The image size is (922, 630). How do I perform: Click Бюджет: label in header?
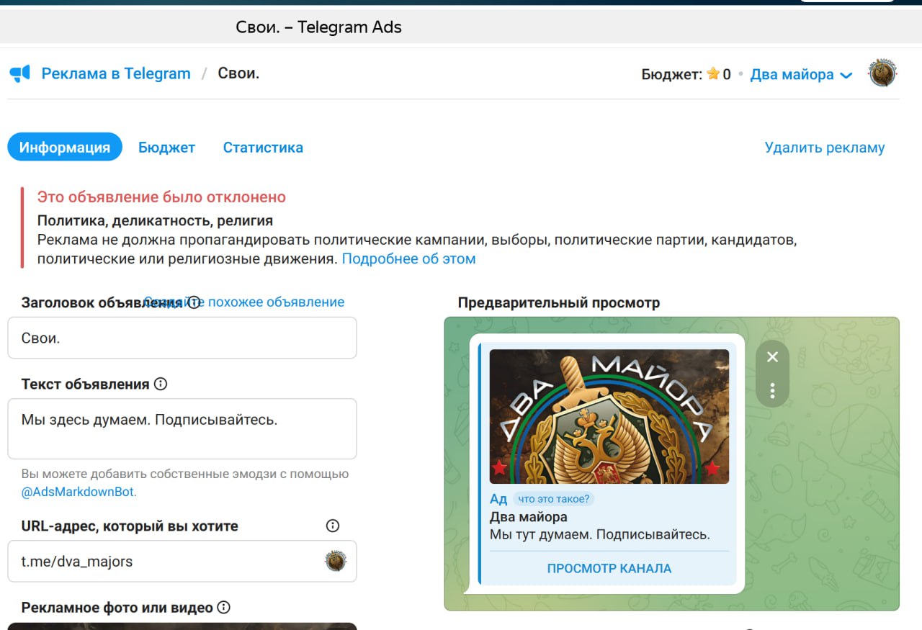point(671,74)
